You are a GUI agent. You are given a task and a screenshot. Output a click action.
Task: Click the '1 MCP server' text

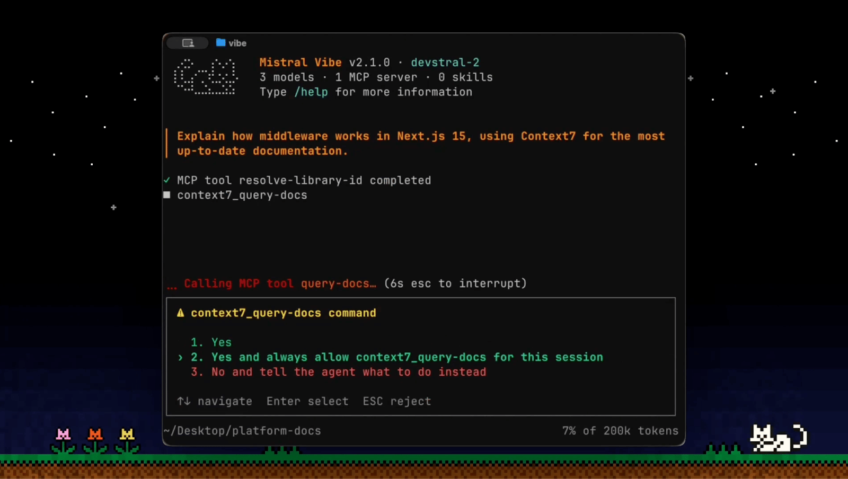(376, 77)
